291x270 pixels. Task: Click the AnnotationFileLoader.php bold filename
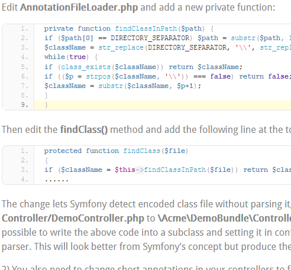79,8
